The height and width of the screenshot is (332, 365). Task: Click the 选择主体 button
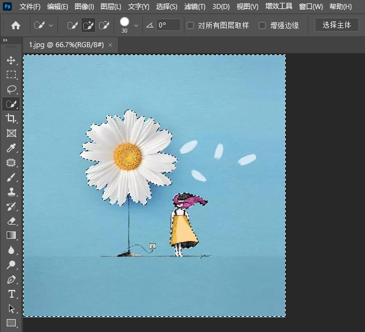pyautogui.click(x=336, y=25)
